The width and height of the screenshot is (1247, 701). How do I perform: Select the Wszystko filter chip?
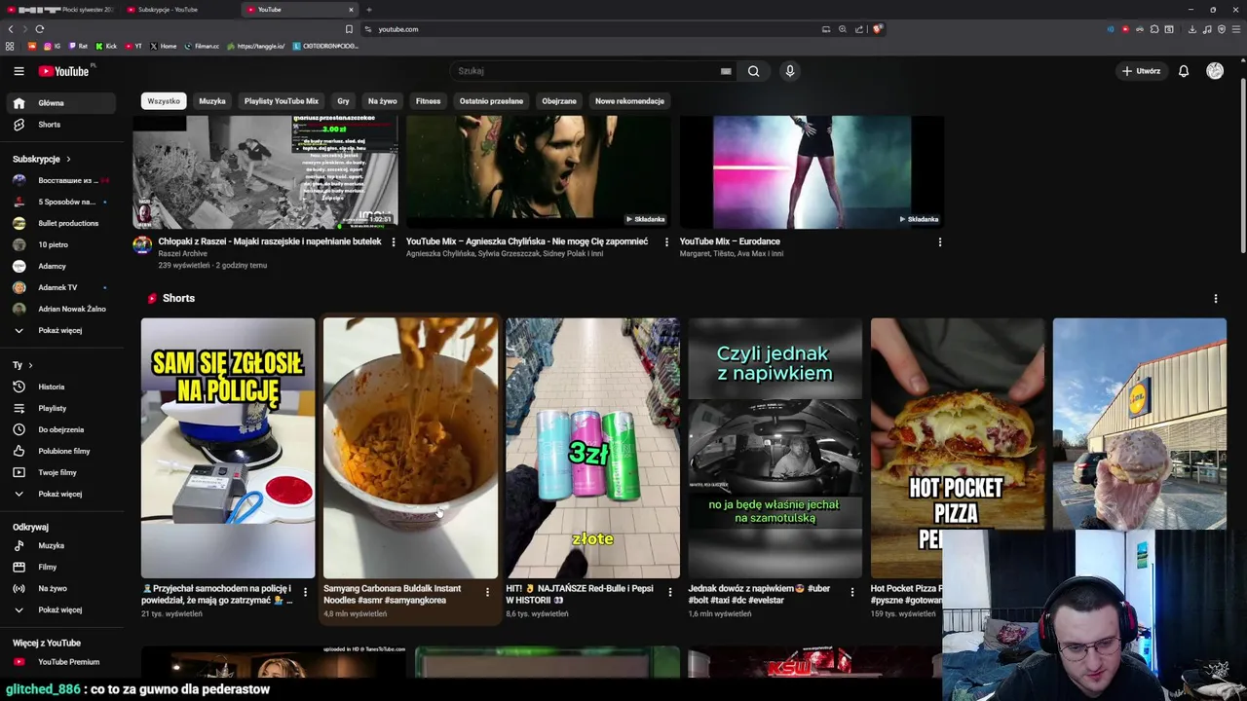[x=164, y=101]
